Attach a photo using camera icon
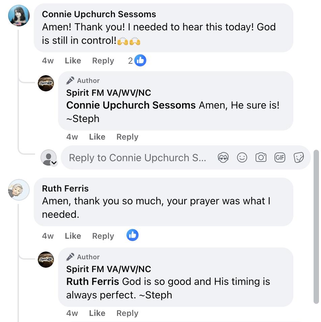Viewport: 321px width, 322px height. click(261, 157)
